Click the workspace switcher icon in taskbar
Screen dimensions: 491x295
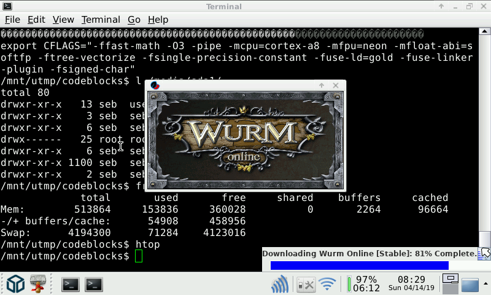coord(451,283)
